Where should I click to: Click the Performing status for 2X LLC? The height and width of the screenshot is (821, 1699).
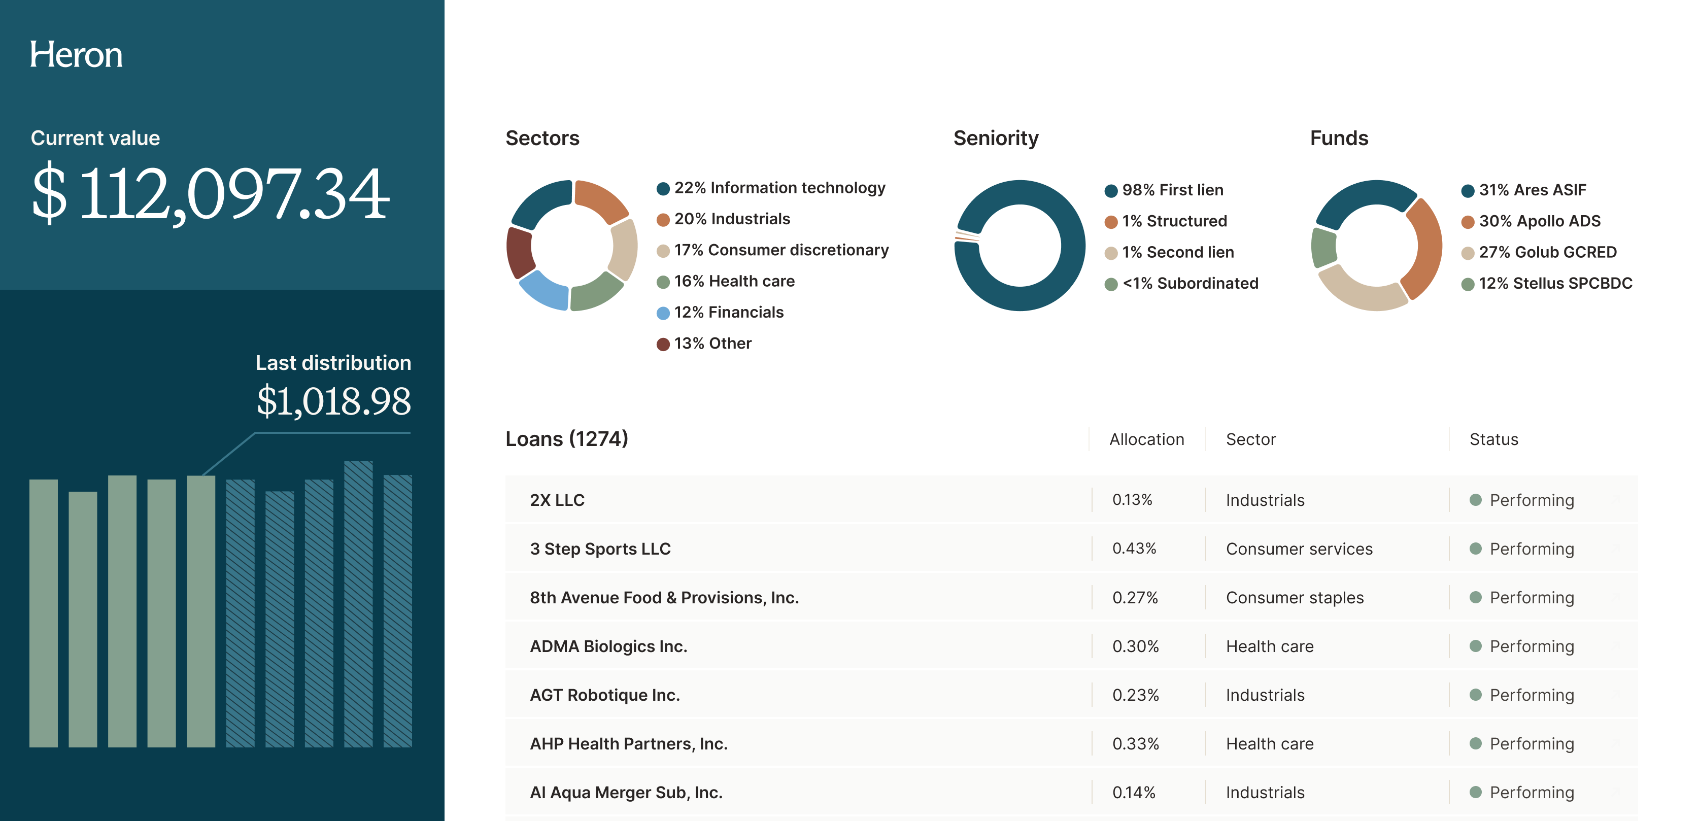pos(1521,500)
